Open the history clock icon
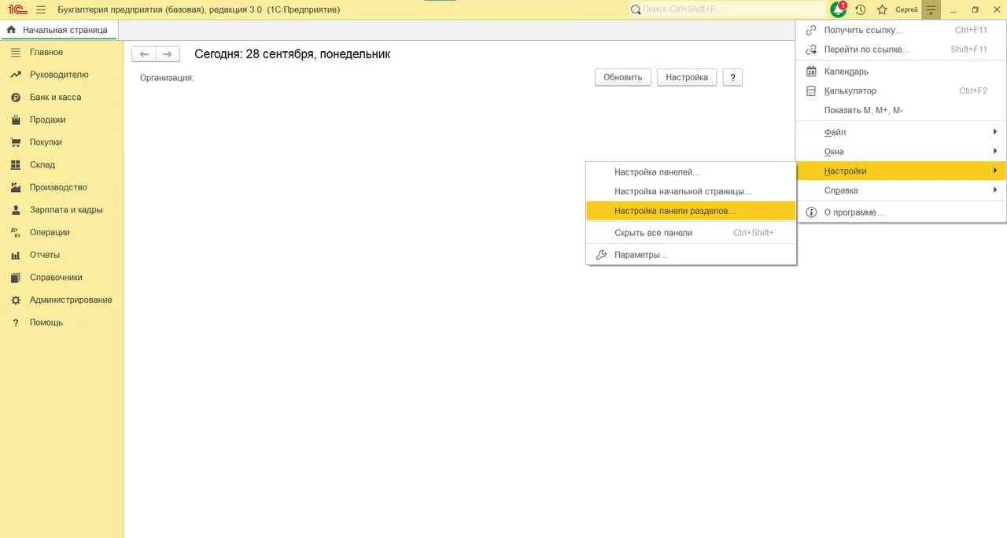This screenshot has height=538, width=1007. [861, 9]
